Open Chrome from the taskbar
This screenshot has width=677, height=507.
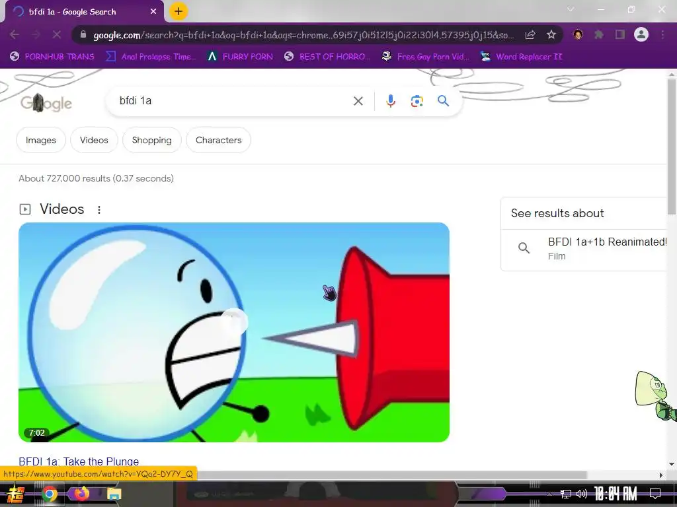(x=49, y=494)
